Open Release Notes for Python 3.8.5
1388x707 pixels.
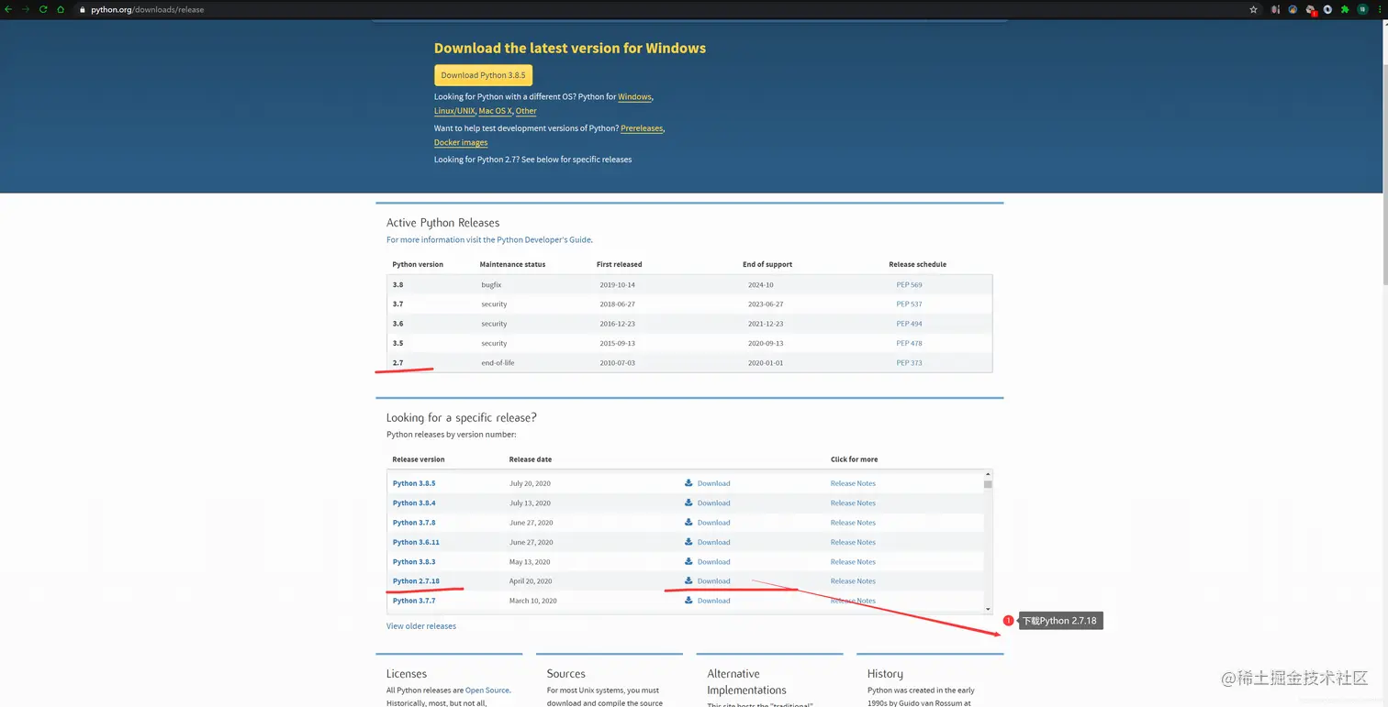[853, 483]
